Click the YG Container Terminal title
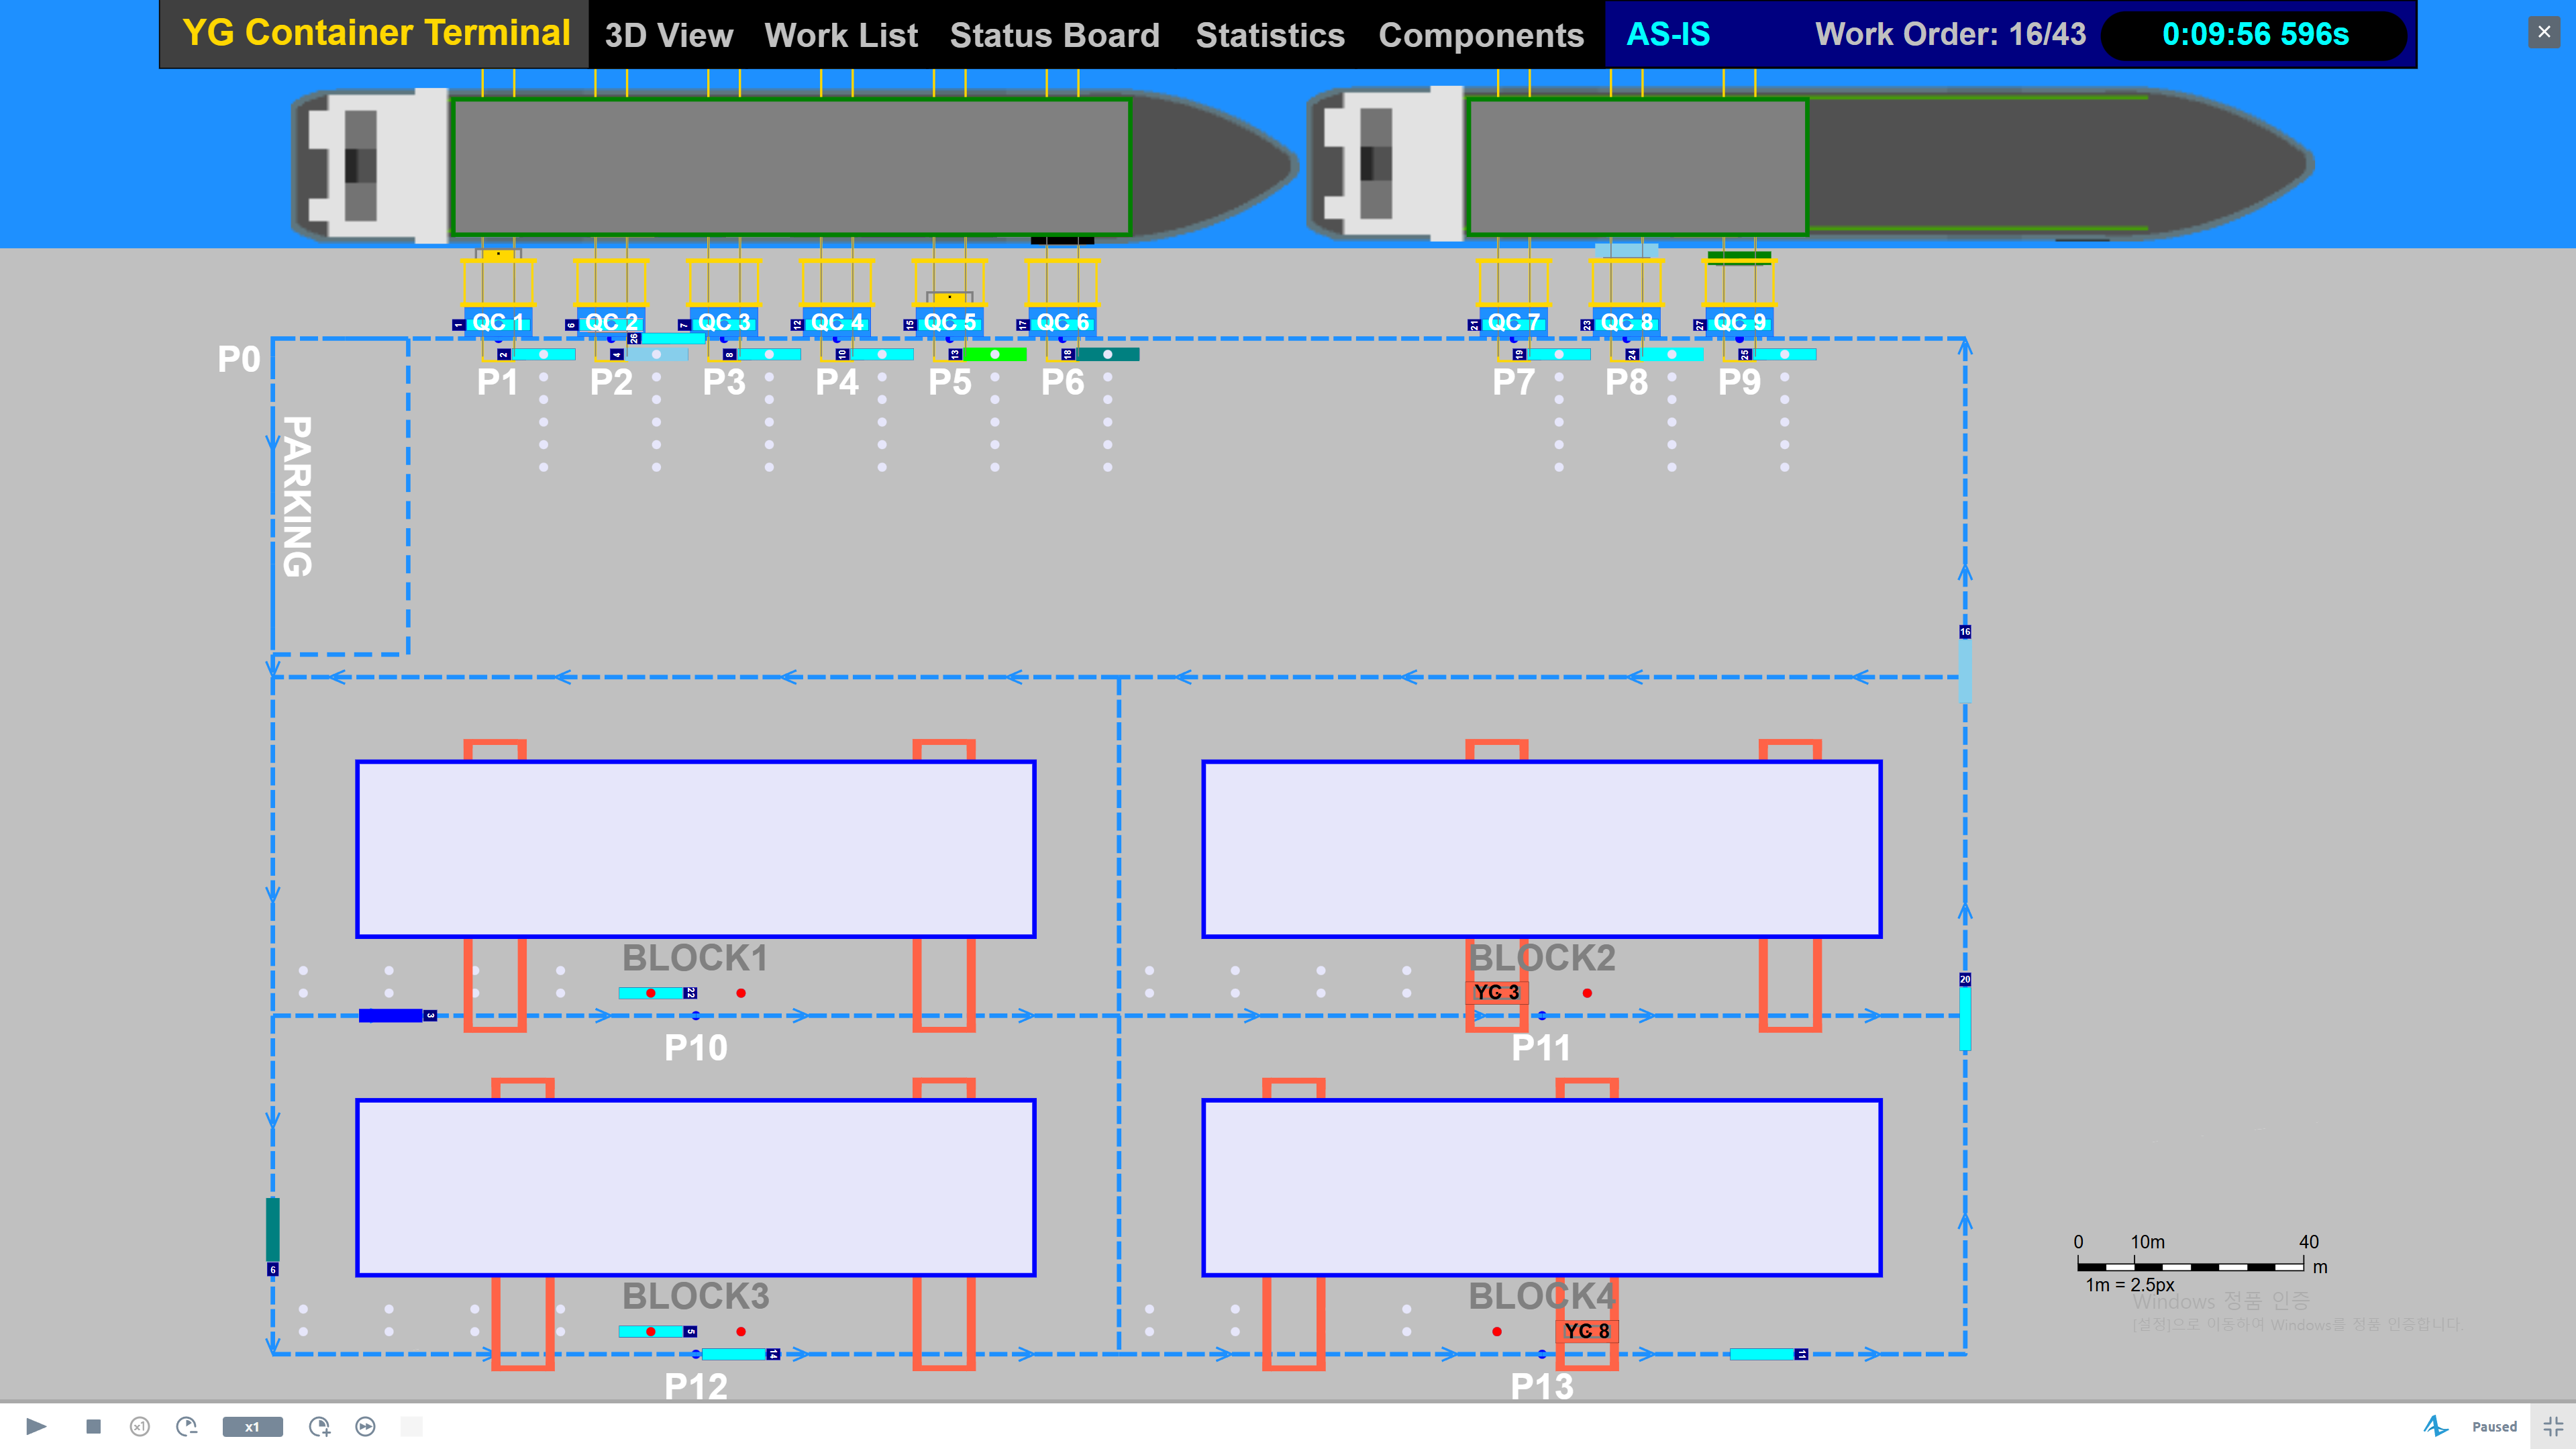Image resolution: width=2576 pixels, height=1449 pixels. pyautogui.click(x=376, y=33)
